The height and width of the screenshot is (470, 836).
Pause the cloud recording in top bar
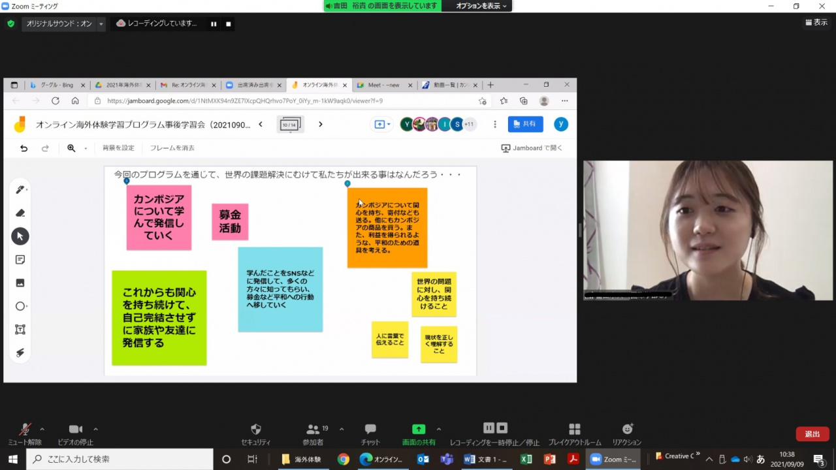(214, 24)
